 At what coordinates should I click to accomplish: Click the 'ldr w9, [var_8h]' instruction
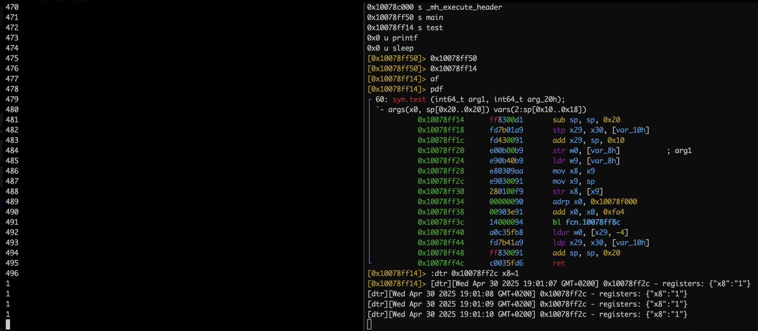[x=586, y=161]
